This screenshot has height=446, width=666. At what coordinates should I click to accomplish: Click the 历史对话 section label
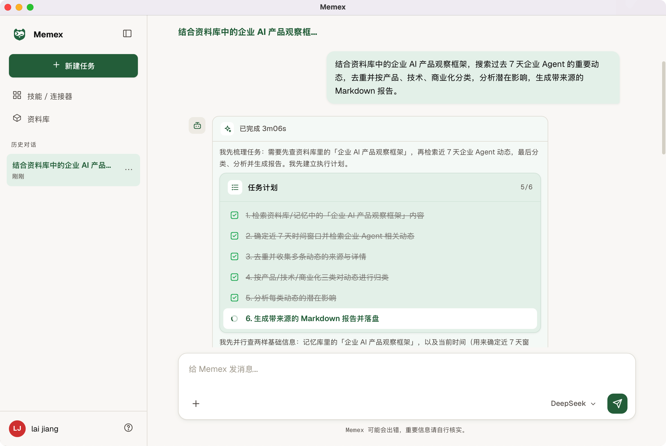tap(24, 144)
